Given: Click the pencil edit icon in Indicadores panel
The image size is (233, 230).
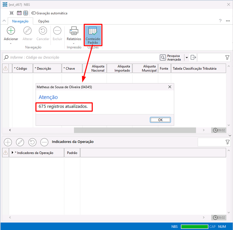Looking at the screenshot, I should click(20, 142).
